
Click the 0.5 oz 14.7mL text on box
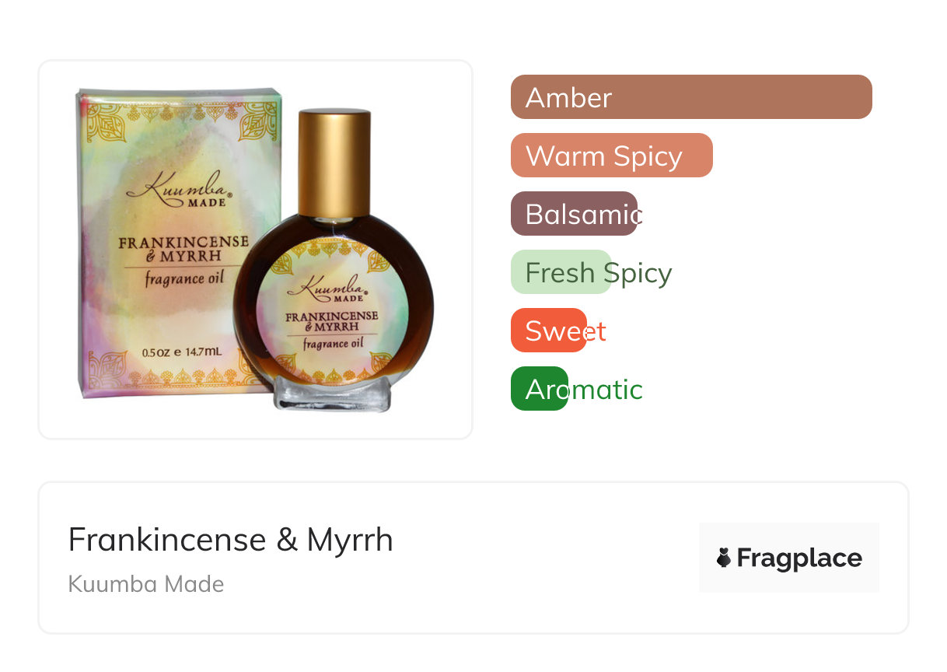[182, 352]
